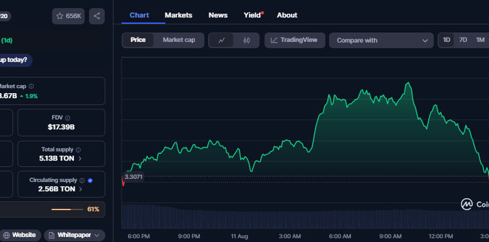Click the 61% progress bar
Image resolution: width=489 pixels, height=242 pixels.
pos(65,209)
